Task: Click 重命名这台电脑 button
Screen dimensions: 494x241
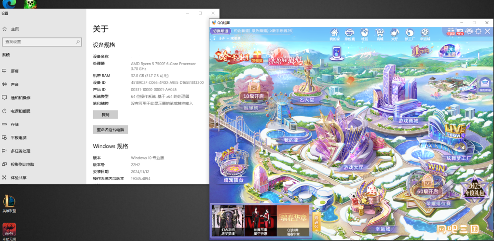Action: tap(110, 130)
